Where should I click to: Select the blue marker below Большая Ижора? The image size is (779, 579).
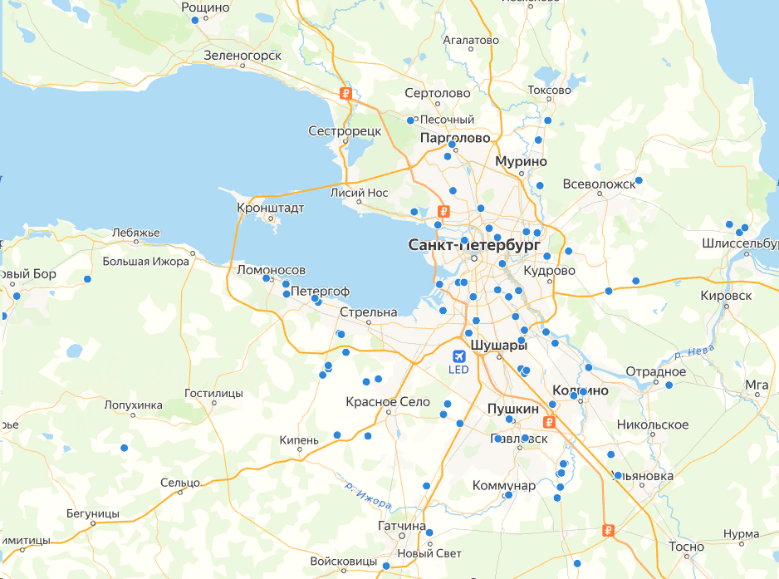87,279
